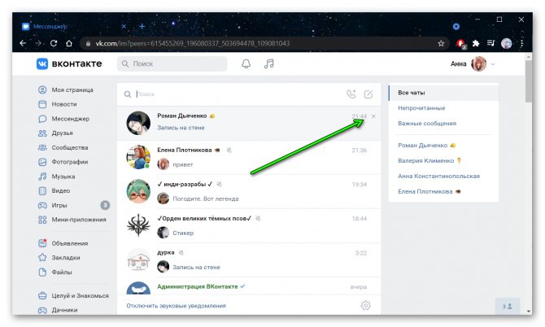Focus the messenger chat search field

point(233,94)
